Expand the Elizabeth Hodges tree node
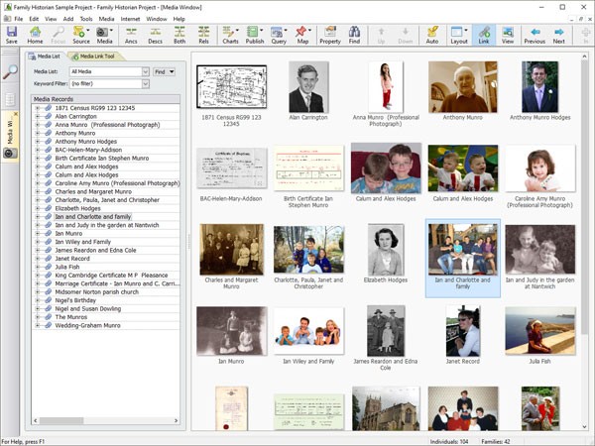The height and width of the screenshot is (446, 595). coord(38,209)
